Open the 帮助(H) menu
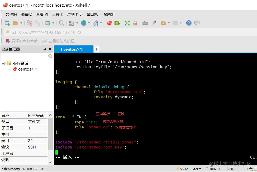The width and height of the screenshot is (257, 172). point(110,15)
